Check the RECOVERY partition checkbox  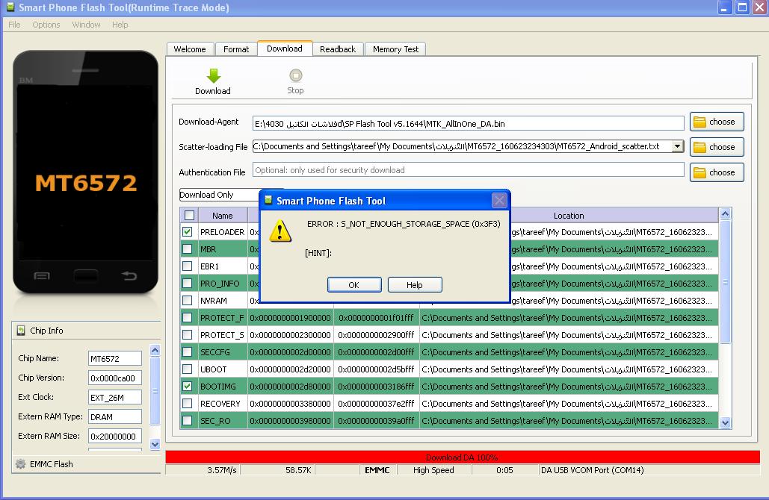click(x=188, y=403)
